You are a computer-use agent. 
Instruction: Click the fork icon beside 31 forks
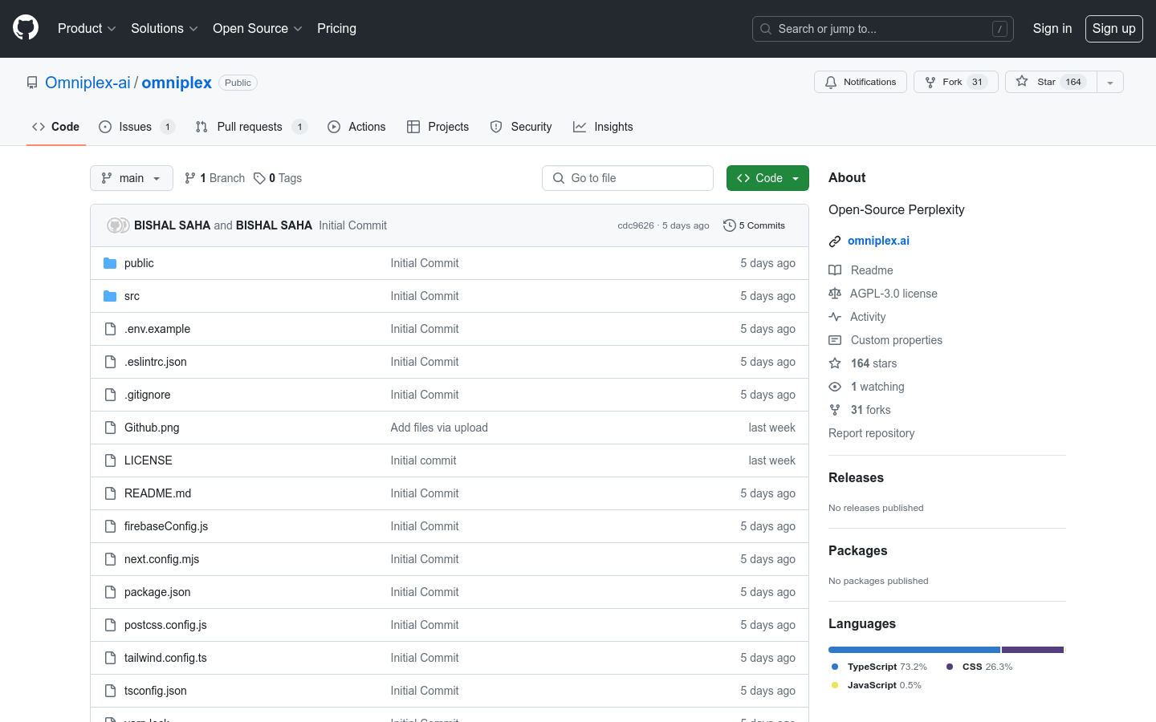tap(835, 410)
